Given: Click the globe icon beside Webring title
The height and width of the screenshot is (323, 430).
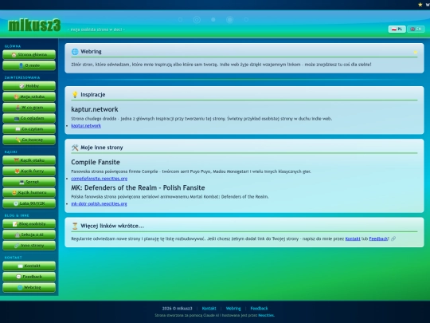Looking at the screenshot, I should (x=75, y=52).
